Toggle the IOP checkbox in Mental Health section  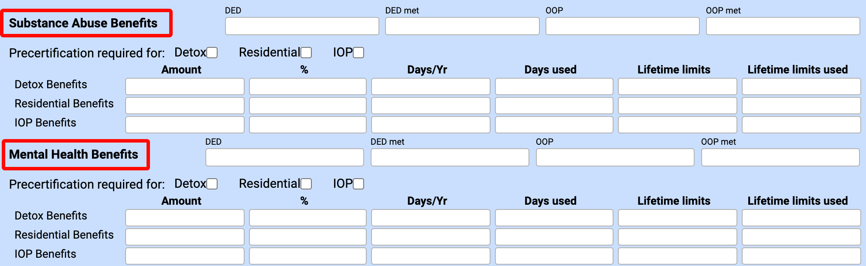(x=358, y=184)
